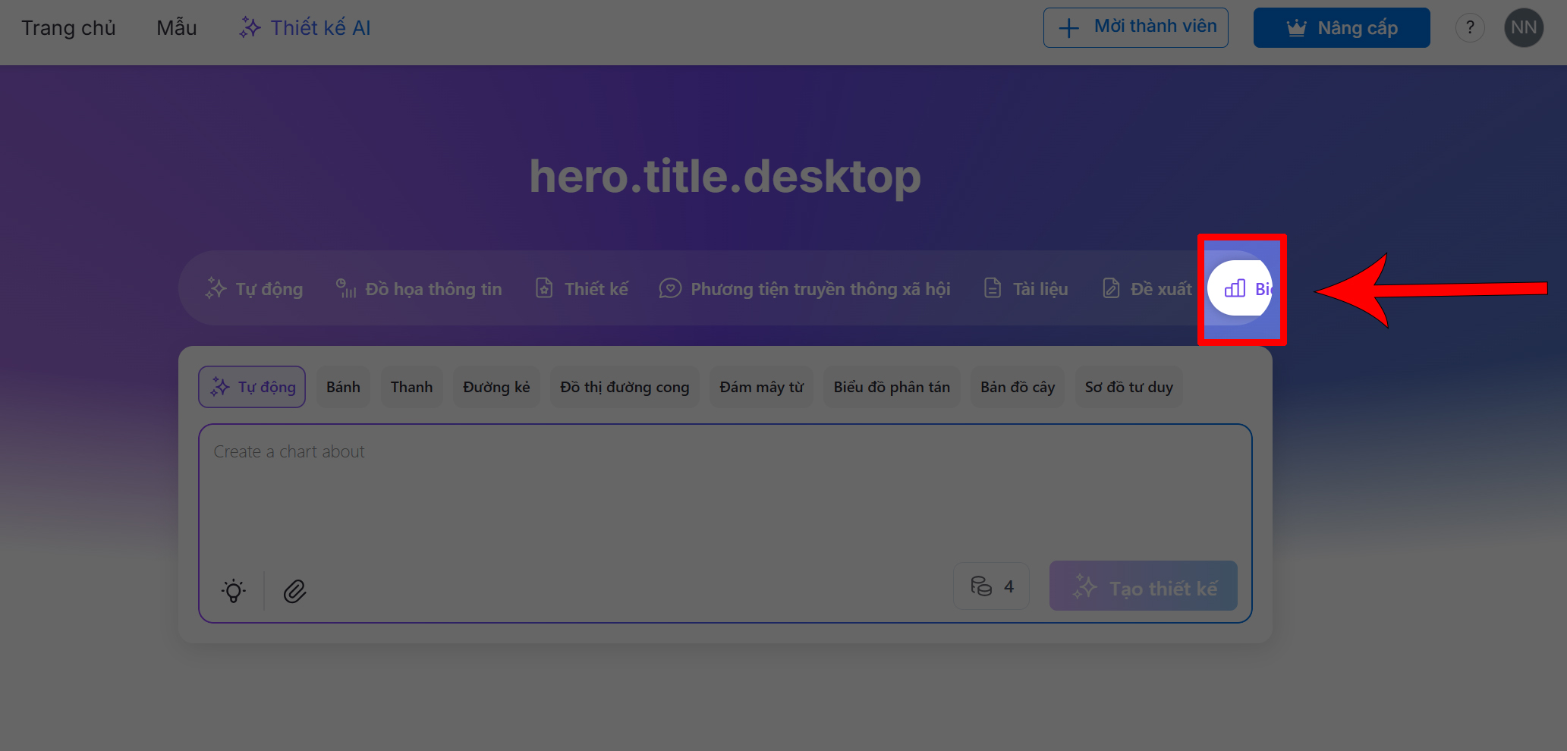Click the lightbulb idea suggestions icon

tap(234, 591)
